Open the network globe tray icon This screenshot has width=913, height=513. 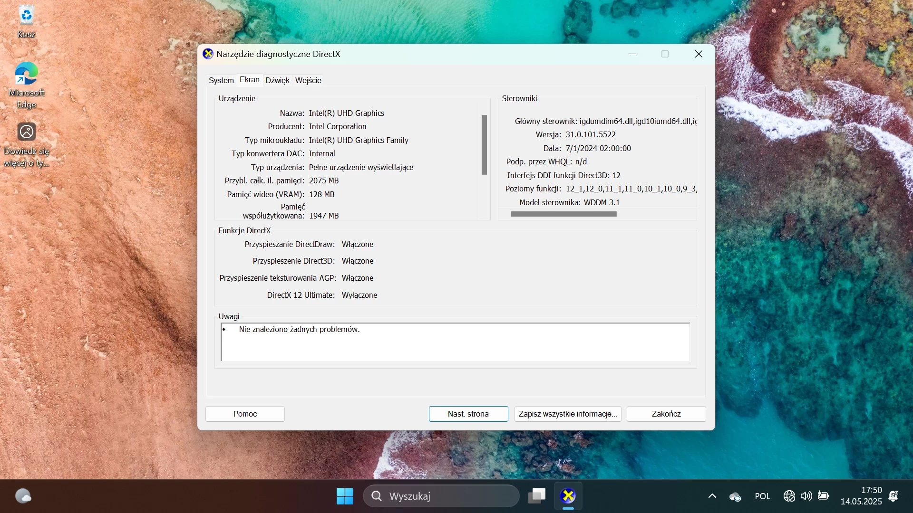[x=789, y=496]
